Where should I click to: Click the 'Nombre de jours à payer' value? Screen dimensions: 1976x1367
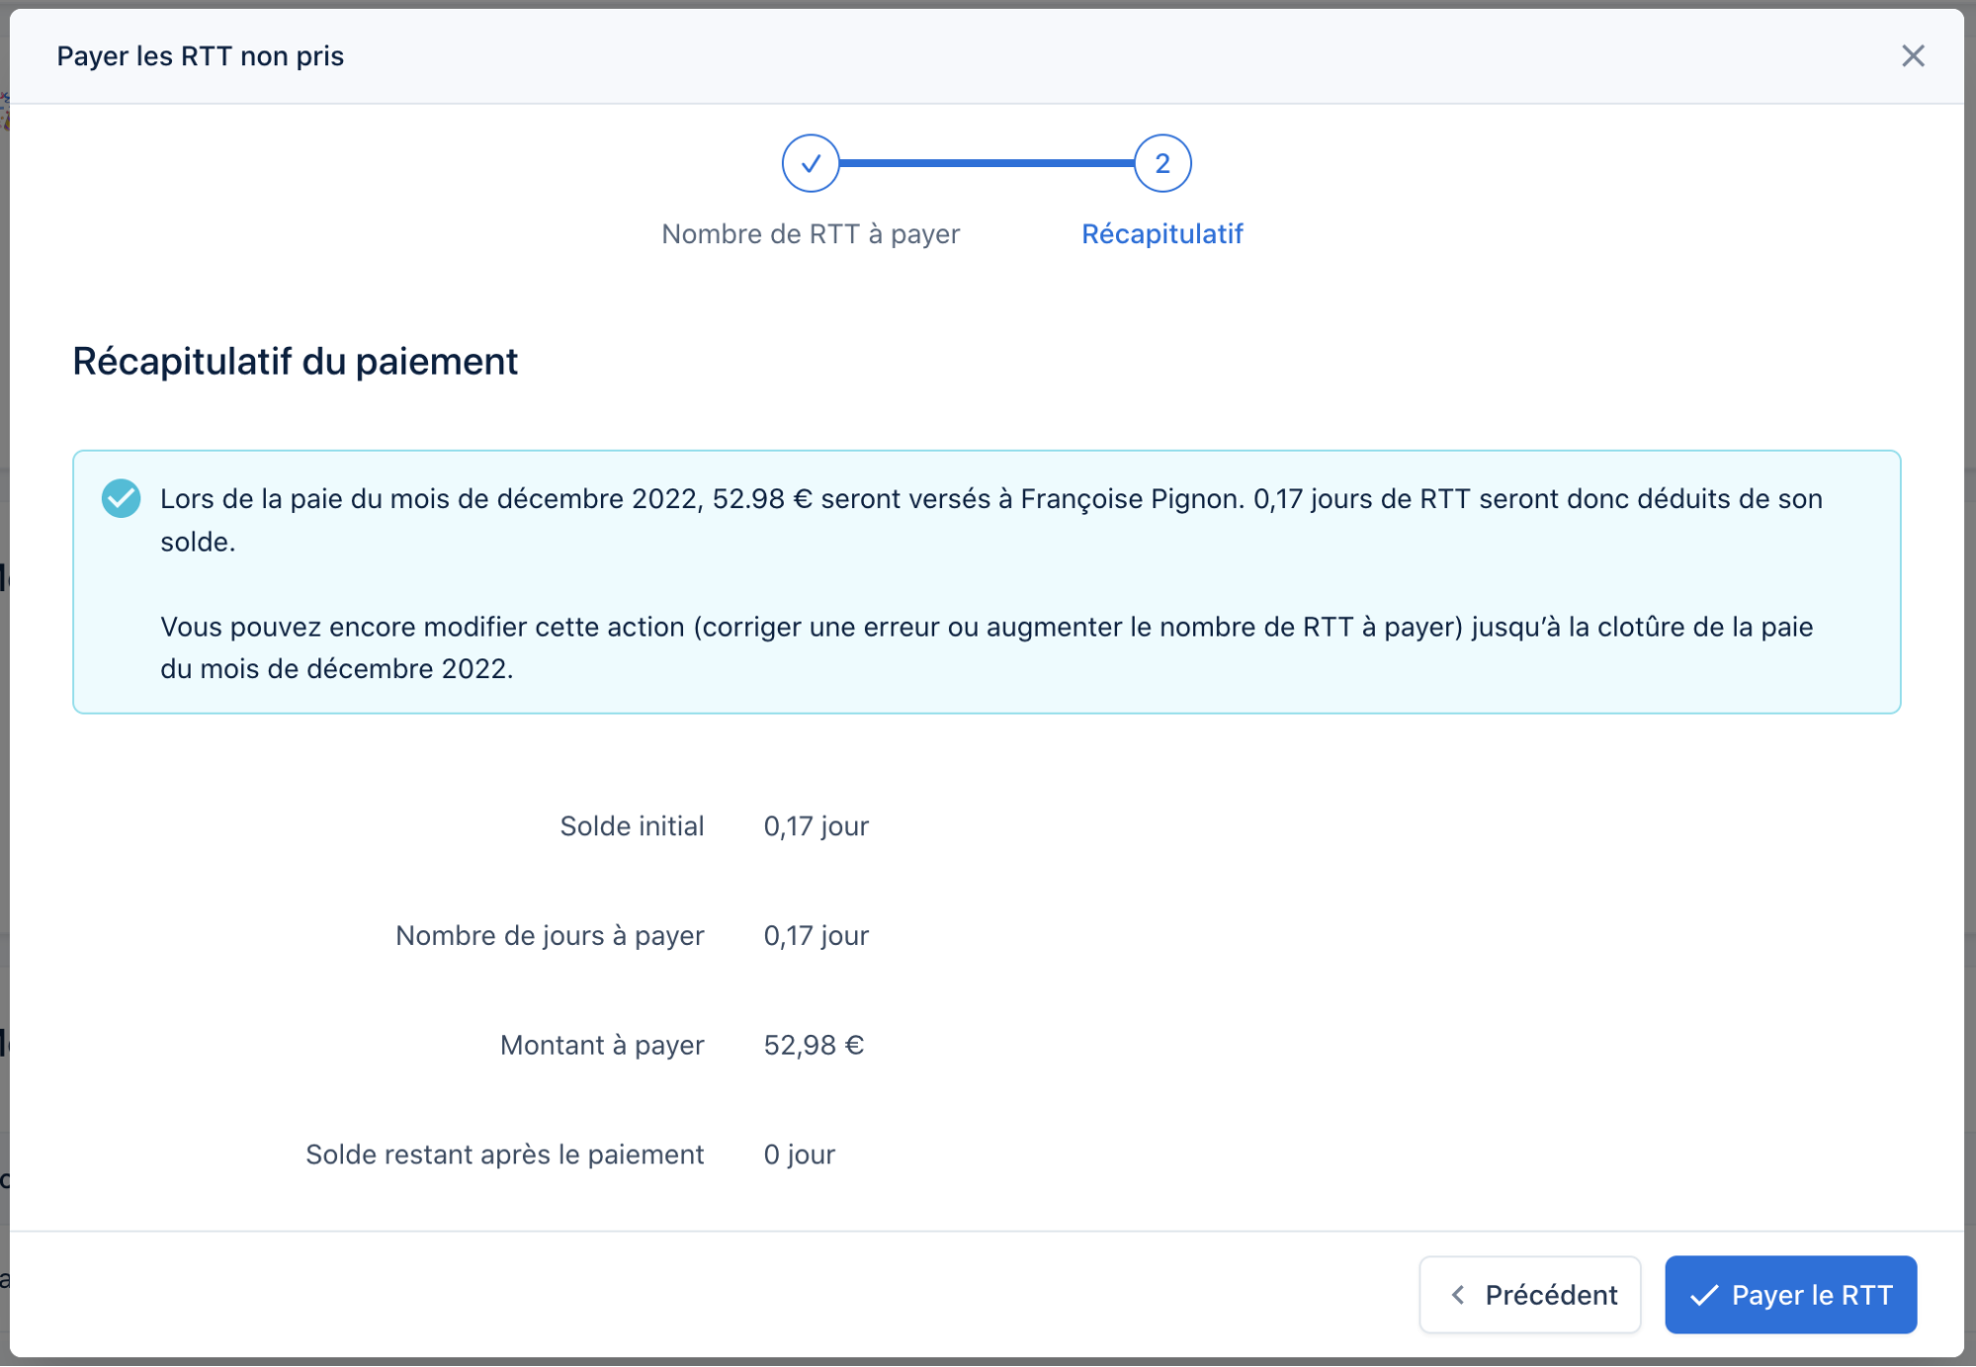pyautogui.click(x=816, y=936)
